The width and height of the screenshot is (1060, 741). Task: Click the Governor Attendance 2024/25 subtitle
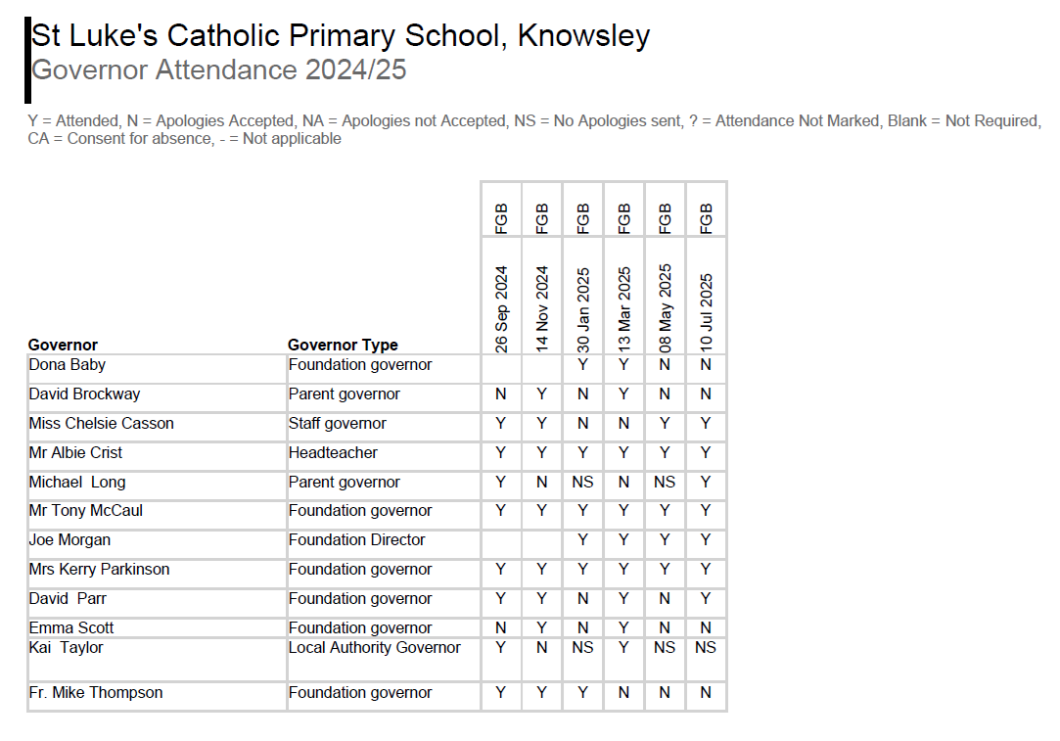(x=218, y=70)
